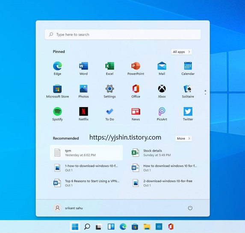The image size is (245, 233).
Task: Open the Calendar app
Action: click(x=188, y=68)
